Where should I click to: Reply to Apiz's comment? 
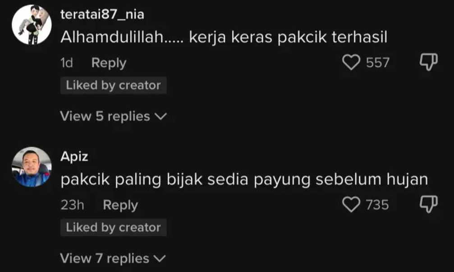coord(120,205)
